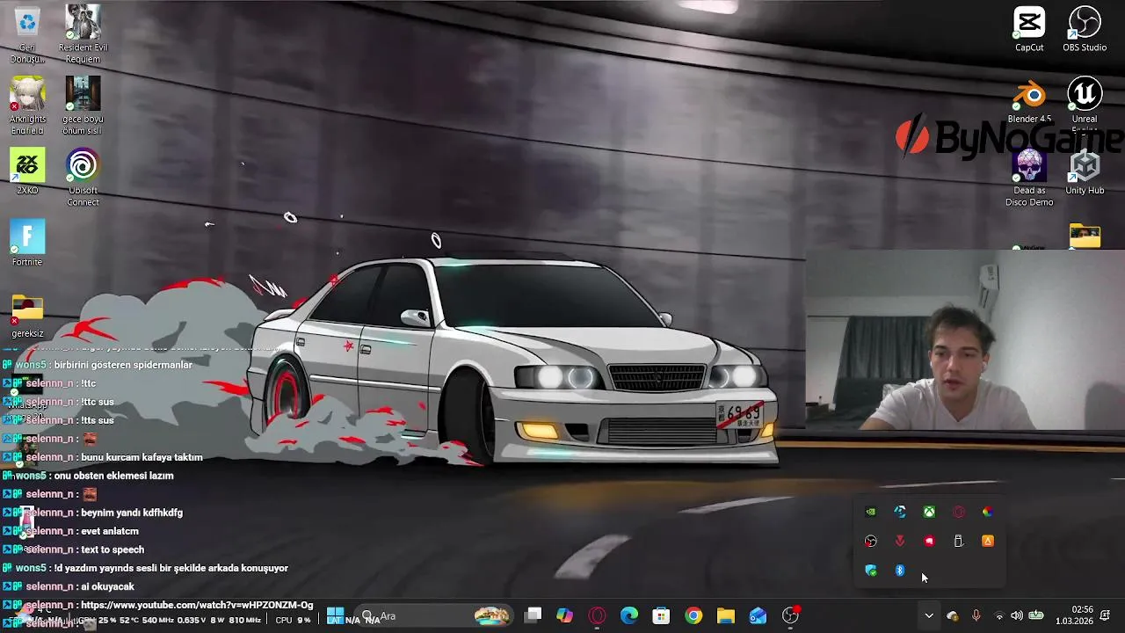This screenshot has height=633, width=1125.
Task: Click chat message 'onu obsten eklemesi lazım'
Action: click(x=113, y=476)
